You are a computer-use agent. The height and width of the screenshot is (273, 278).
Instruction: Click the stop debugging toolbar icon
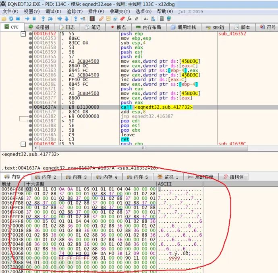[19, 19]
